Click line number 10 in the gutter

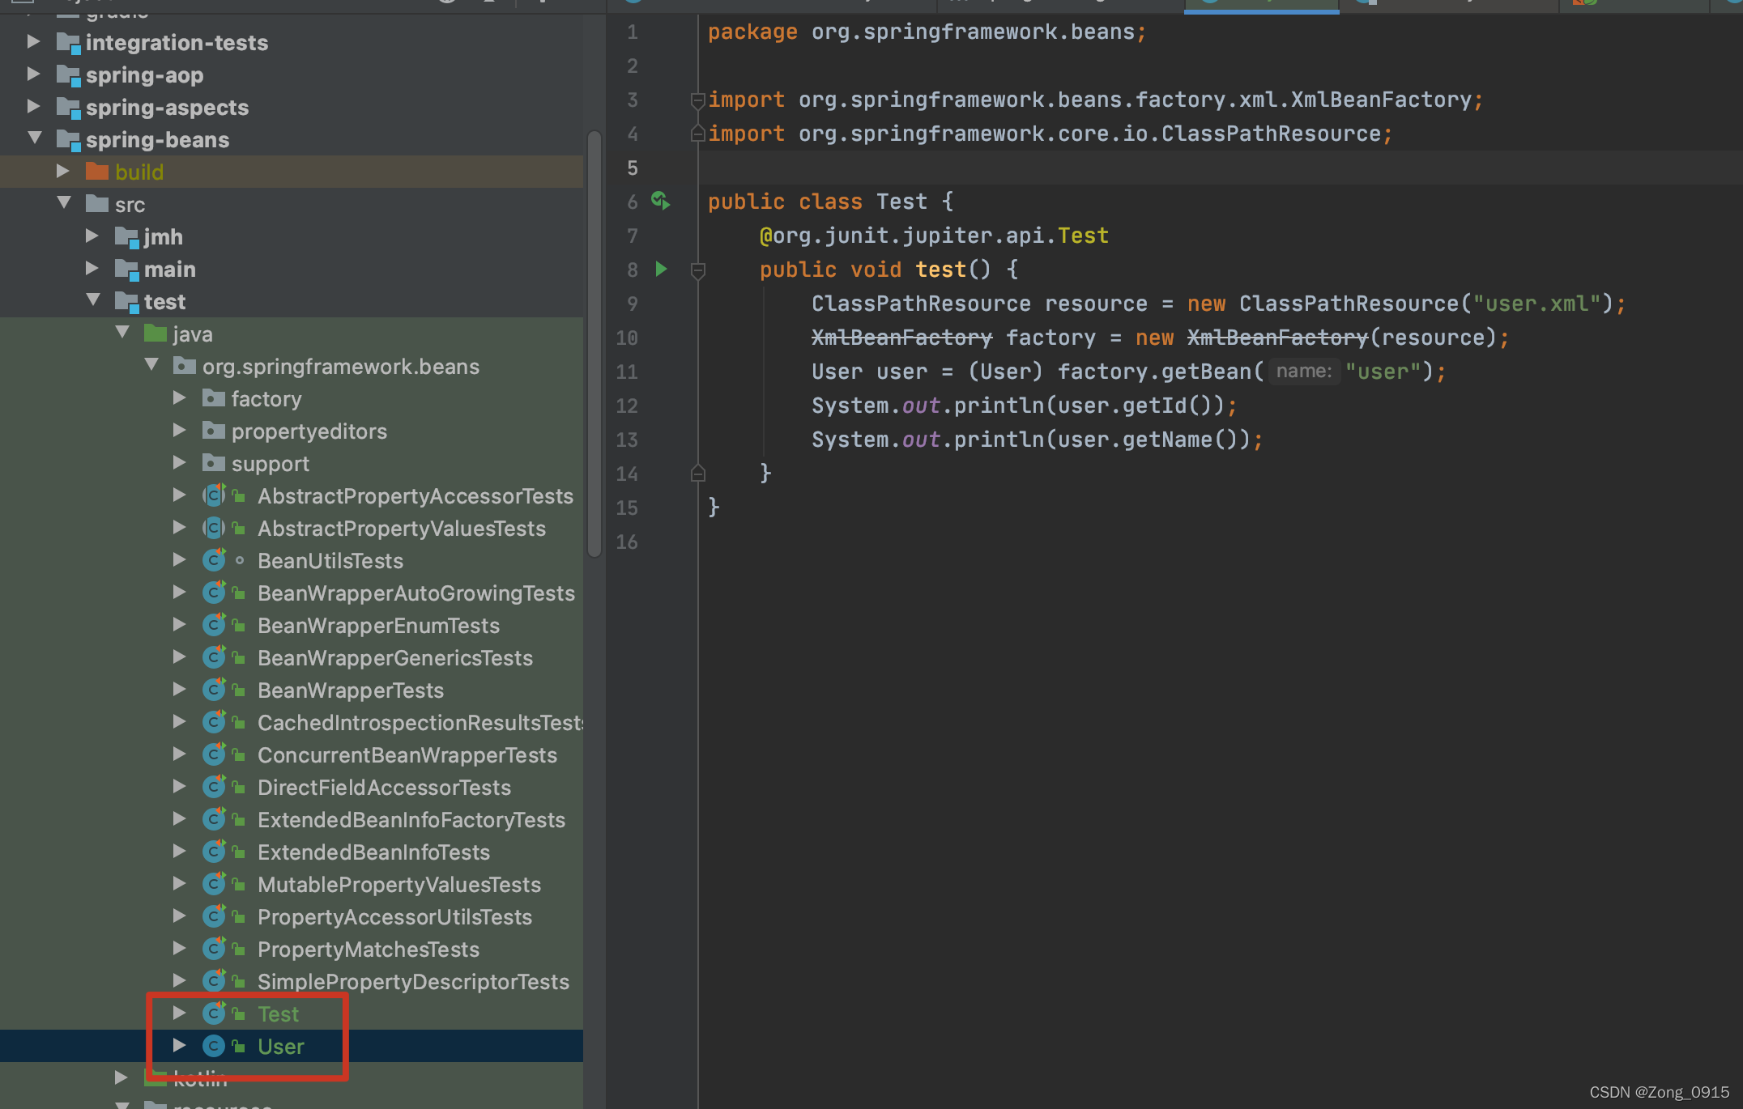pyautogui.click(x=627, y=338)
